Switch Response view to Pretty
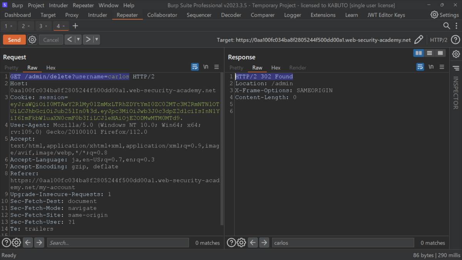This screenshot has width=462, height=260. 236,67
